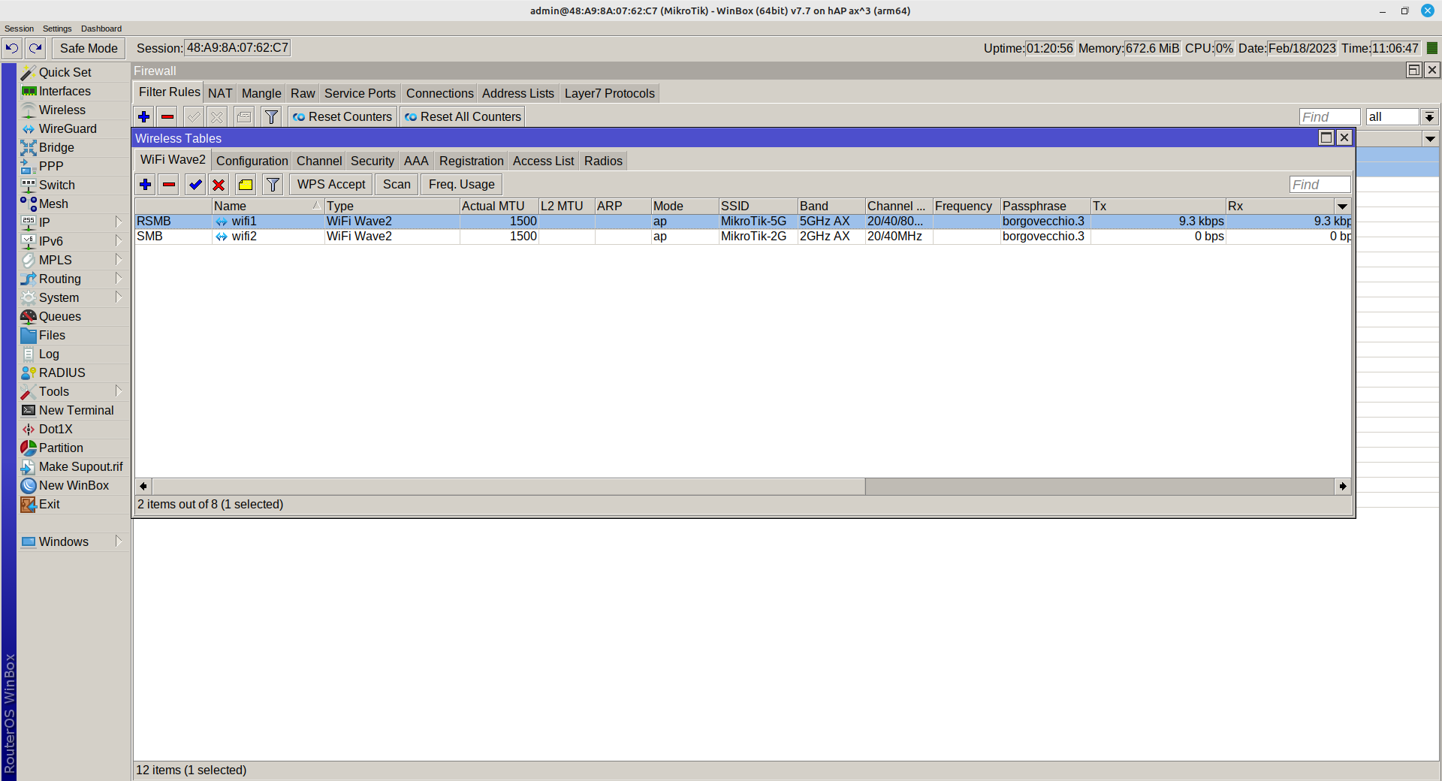Click yellow Comment icon in Wireless Tables
The height and width of the screenshot is (781, 1442).
246,184
